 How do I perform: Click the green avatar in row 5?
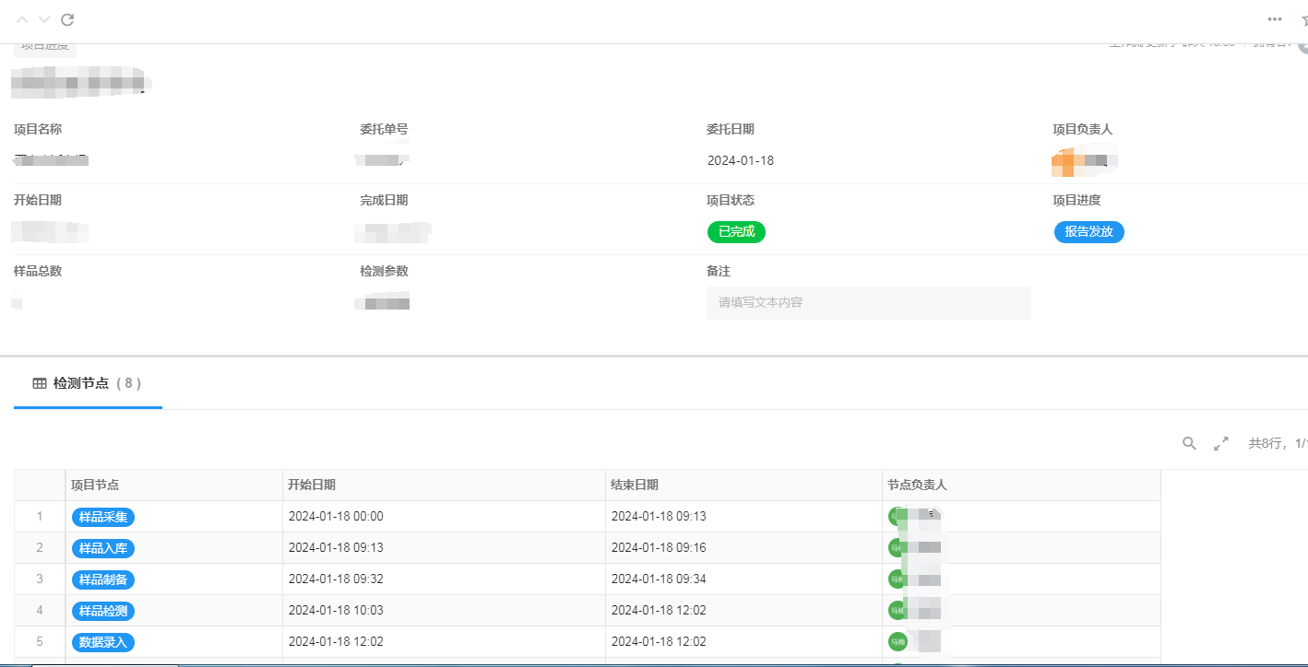pyautogui.click(x=896, y=641)
